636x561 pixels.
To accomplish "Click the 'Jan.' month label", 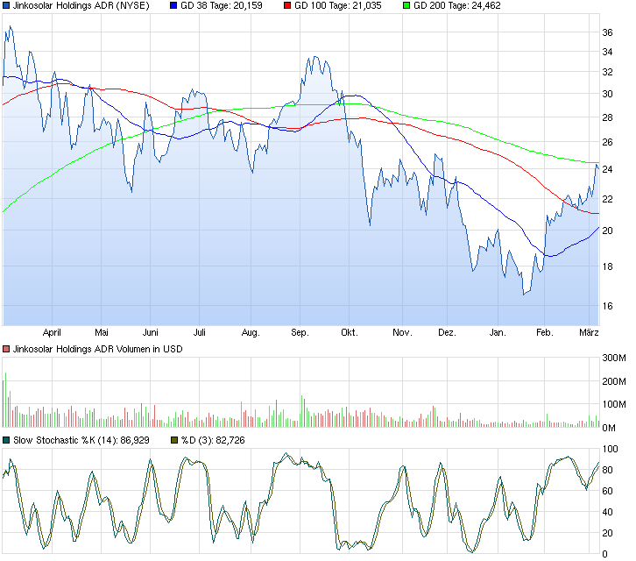I will coord(498,333).
